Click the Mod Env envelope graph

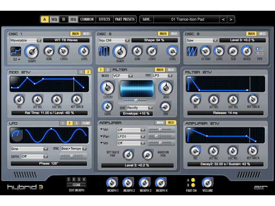49,84
